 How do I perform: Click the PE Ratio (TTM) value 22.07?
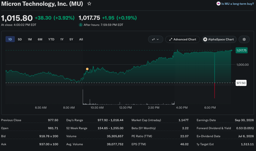[184, 136]
